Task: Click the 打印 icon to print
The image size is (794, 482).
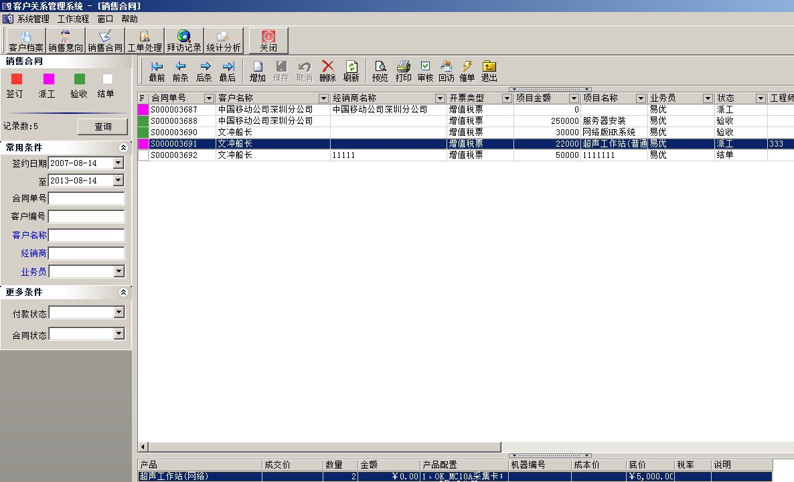Action: coord(402,70)
